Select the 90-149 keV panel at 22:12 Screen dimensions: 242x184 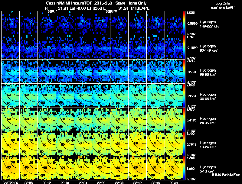click(x=47, y=47)
